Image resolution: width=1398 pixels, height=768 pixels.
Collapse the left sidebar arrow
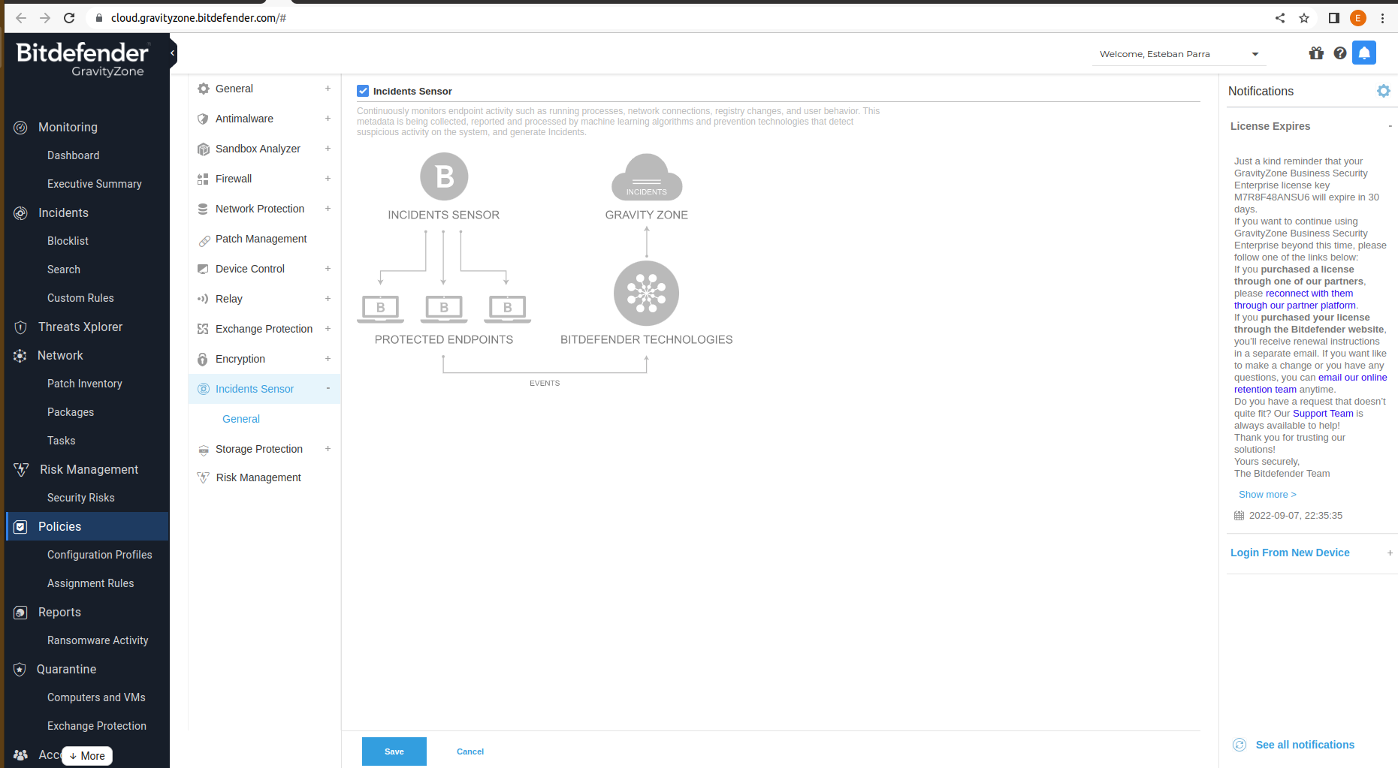(x=172, y=53)
